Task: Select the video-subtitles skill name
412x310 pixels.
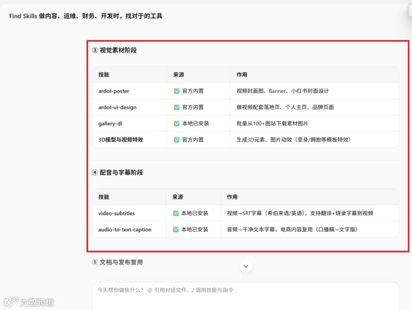Action: (116, 213)
